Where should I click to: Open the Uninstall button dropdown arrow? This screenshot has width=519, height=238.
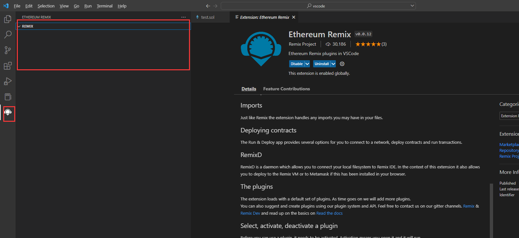point(333,64)
